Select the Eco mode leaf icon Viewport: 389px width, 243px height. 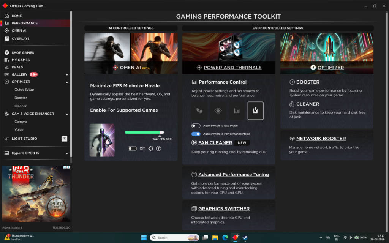199,110
